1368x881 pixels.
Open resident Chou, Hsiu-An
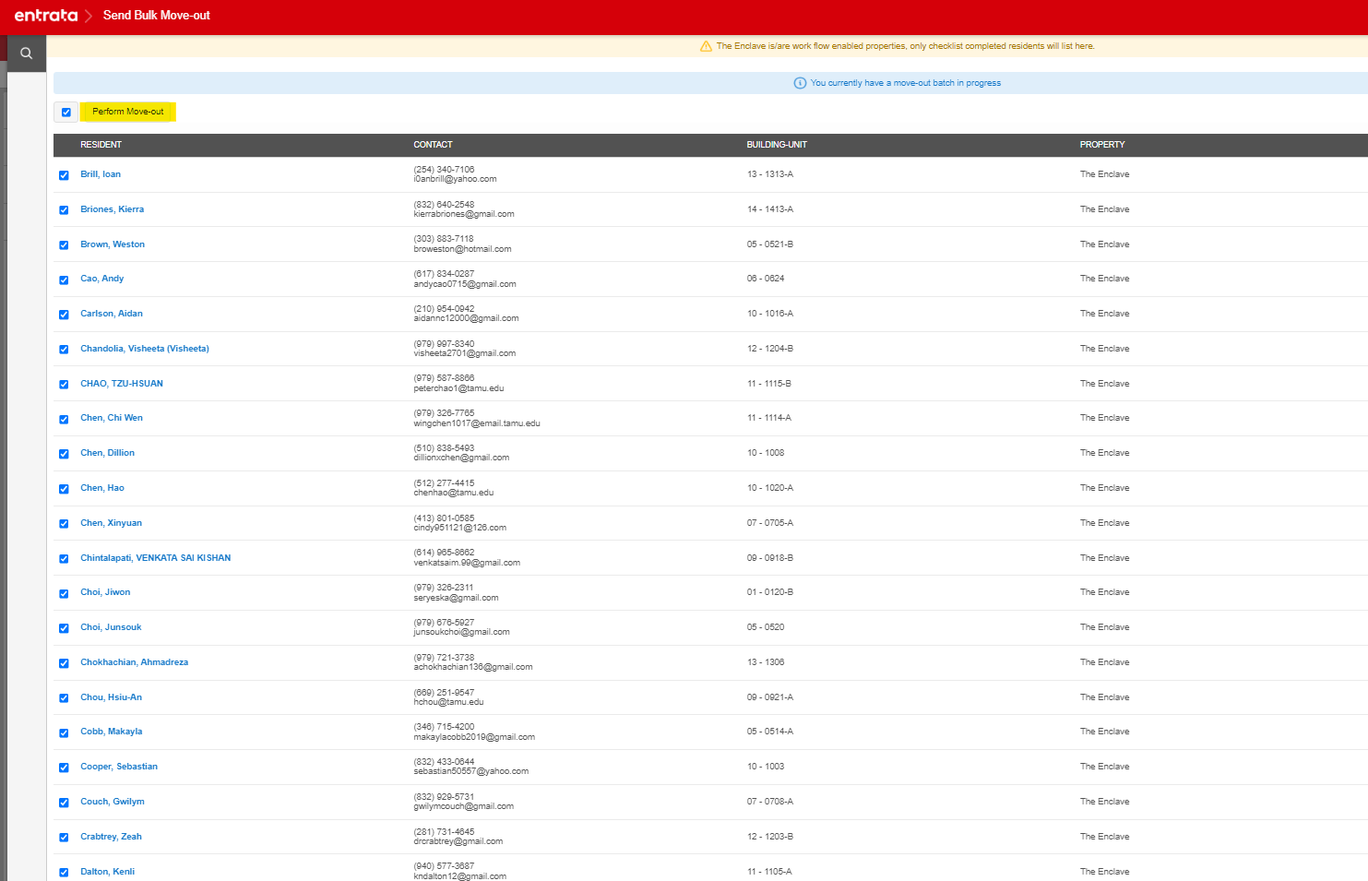click(x=112, y=697)
